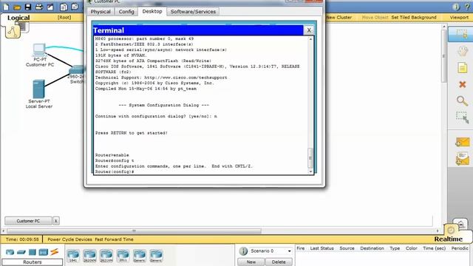Click Set Tiled Background
The width and height of the screenshot is (473, 266).
pos(414,18)
